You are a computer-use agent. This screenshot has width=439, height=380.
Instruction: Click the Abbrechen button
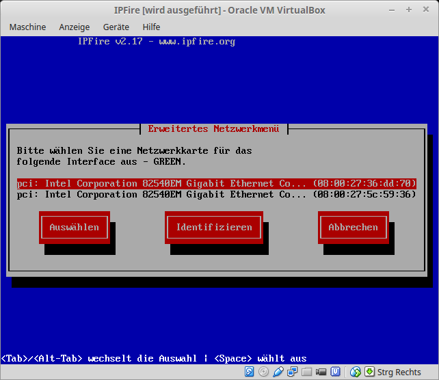point(353,227)
